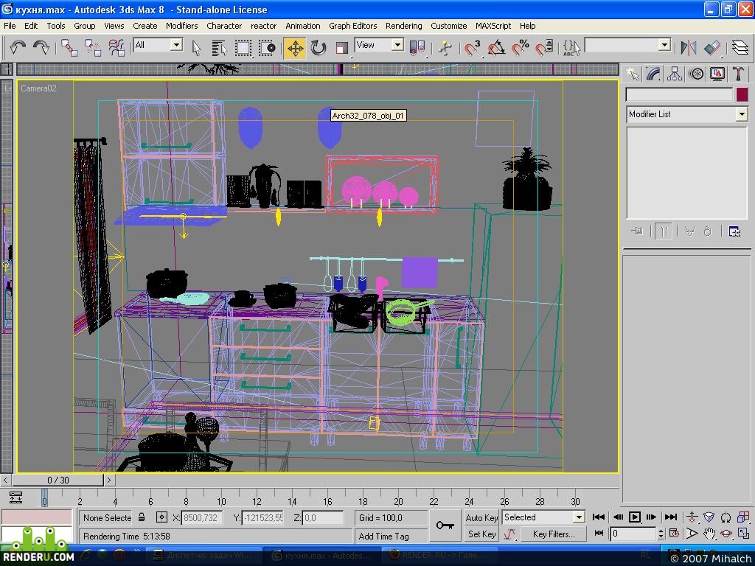This screenshot has height=566, width=755.
Task: Click the X coordinate input field
Action: point(202,518)
